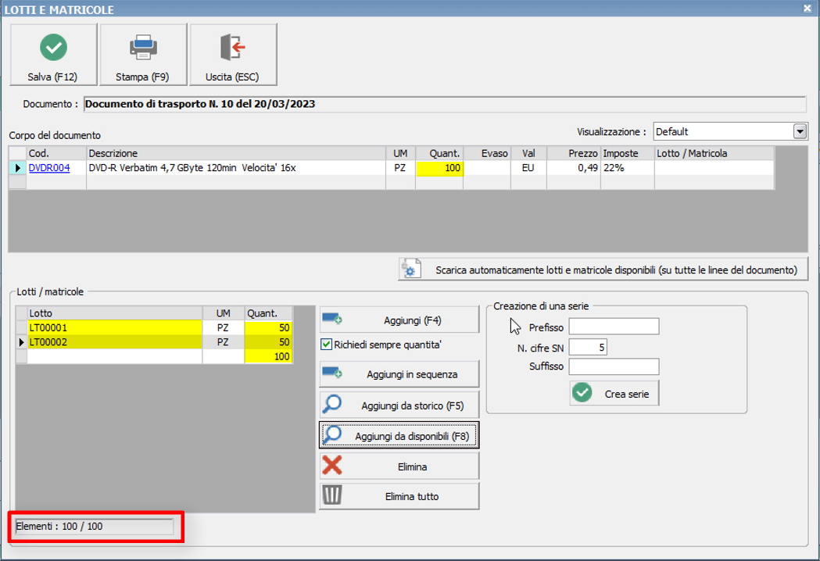Select the LT00001 lot row
The image size is (820, 561).
click(x=113, y=328)
